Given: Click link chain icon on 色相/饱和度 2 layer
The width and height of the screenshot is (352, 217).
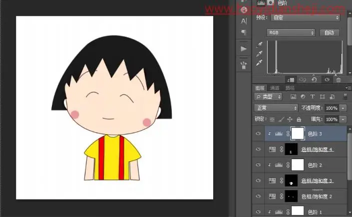Looking at the screenshot, I should tap(281, 197).
